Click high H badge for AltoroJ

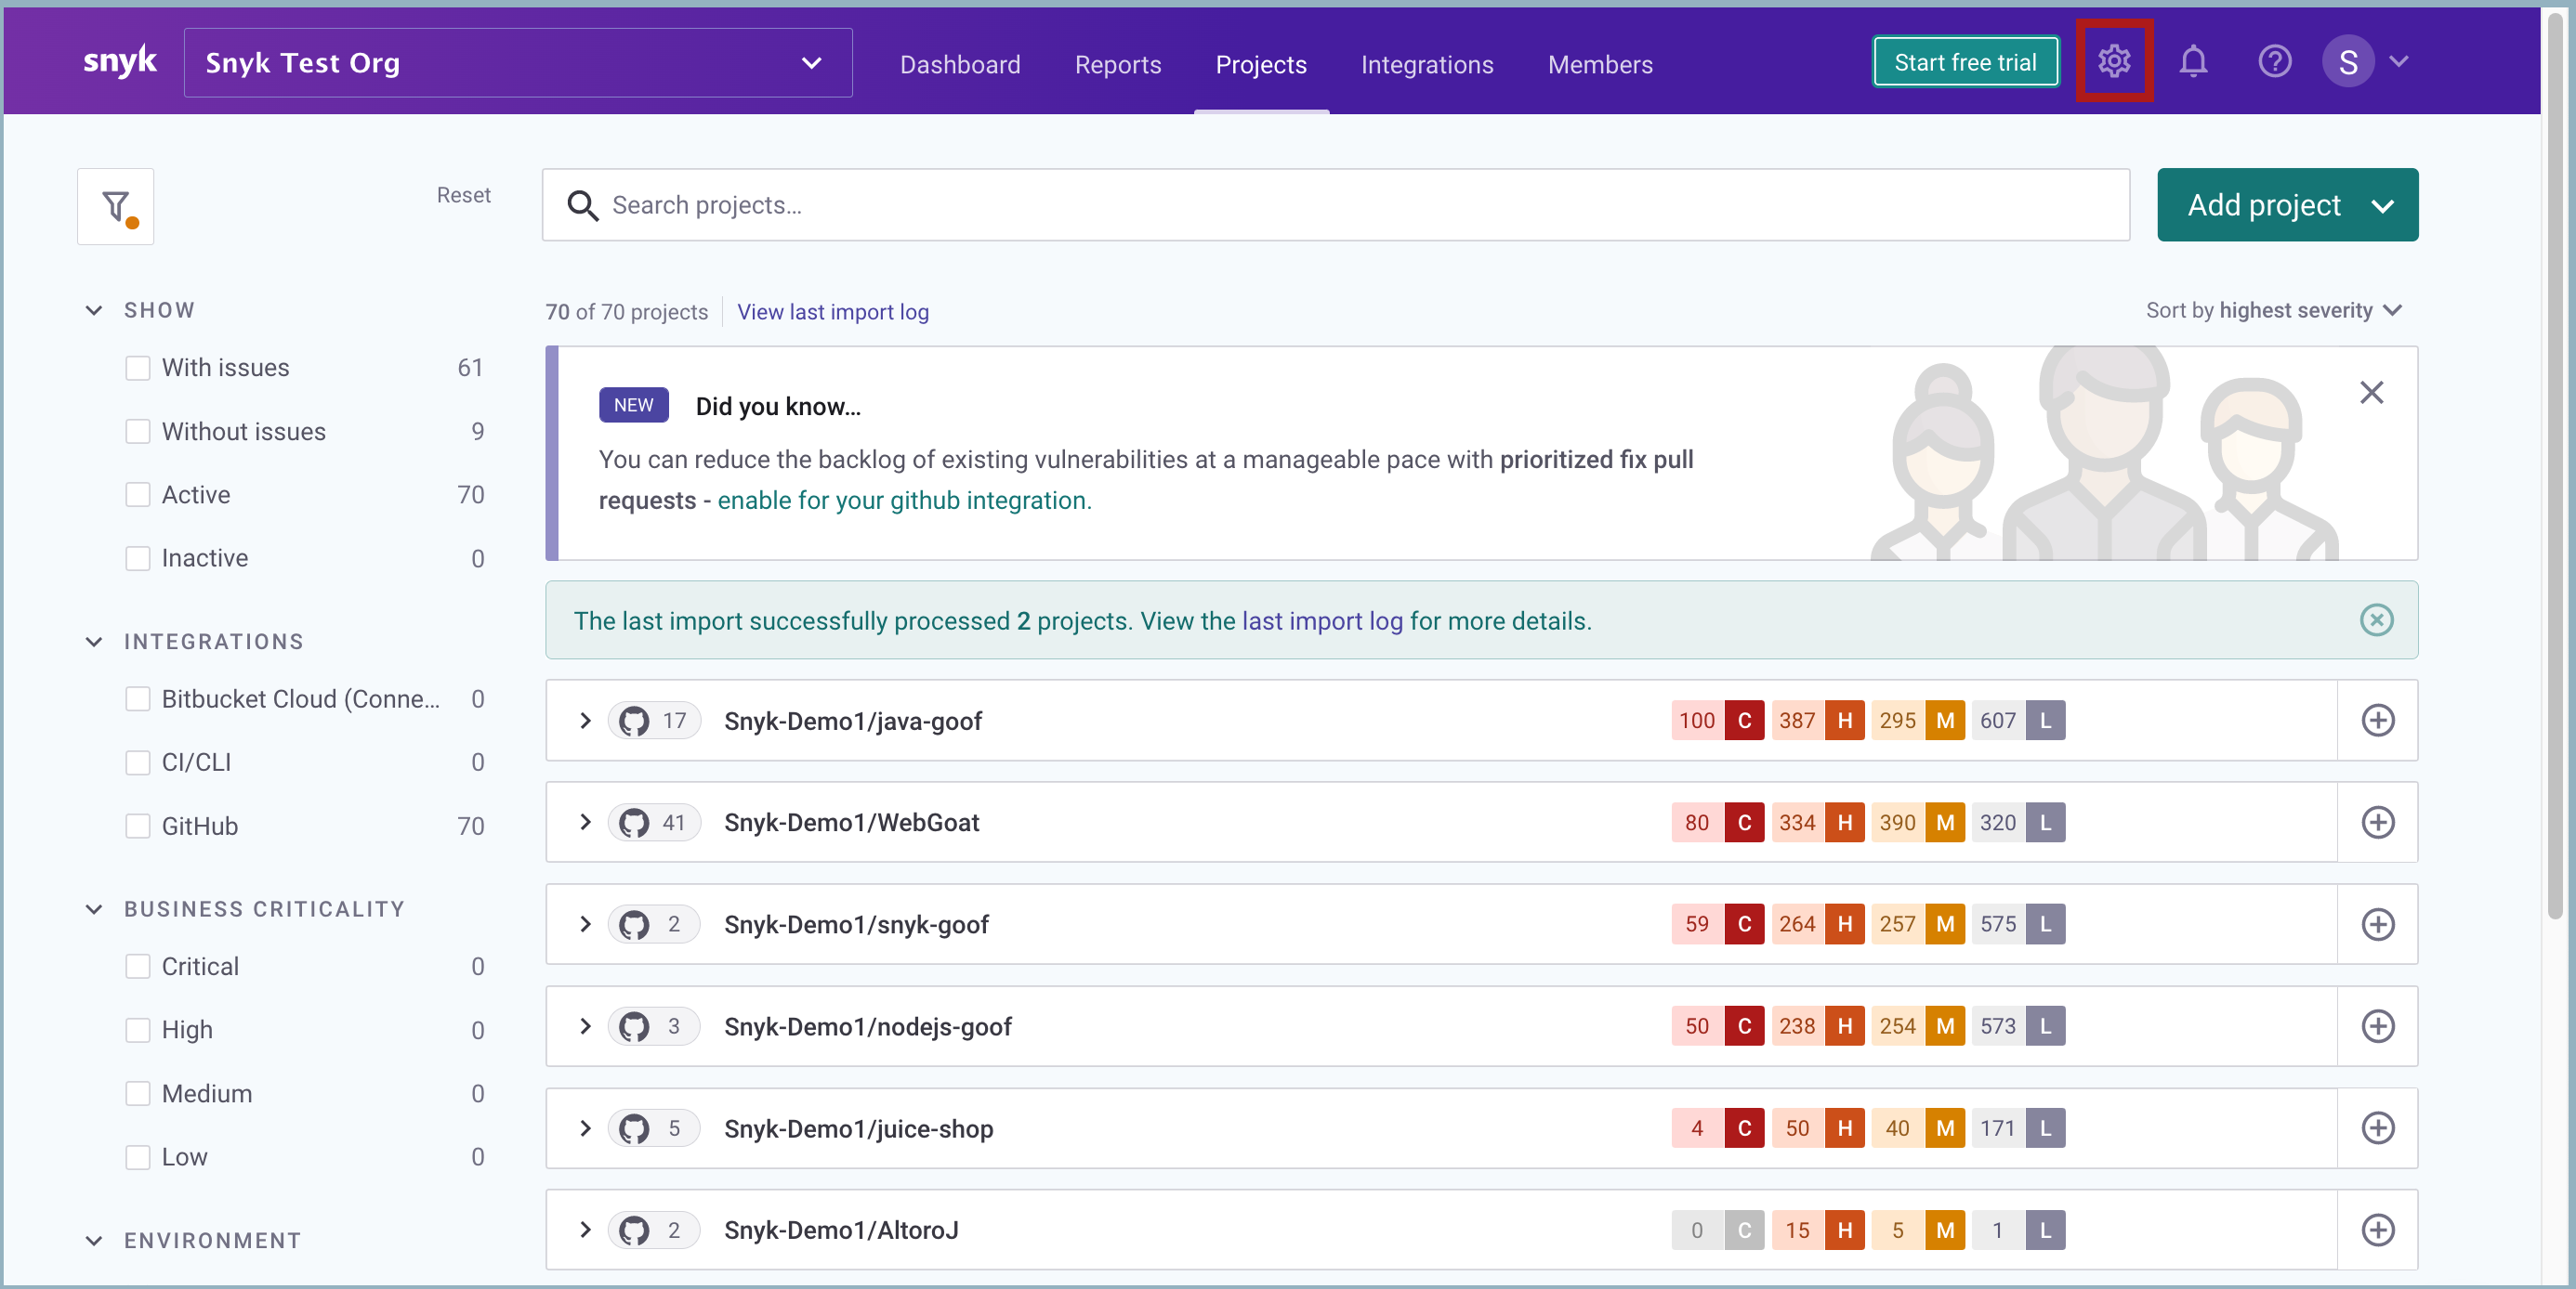[x=1844, y=1230]
